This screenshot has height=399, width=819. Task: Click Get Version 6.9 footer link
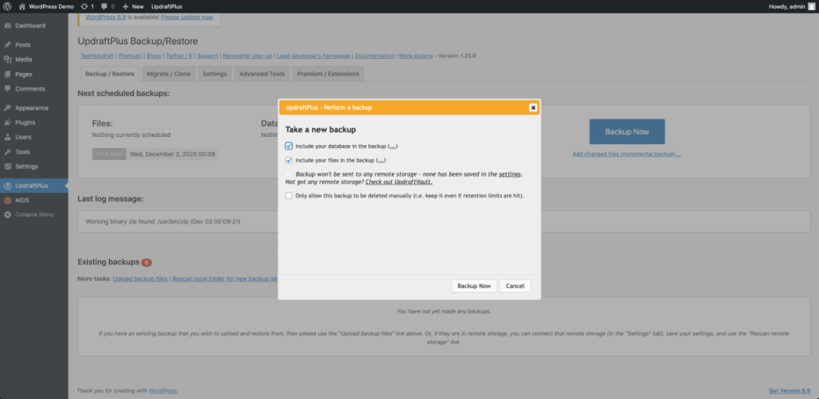[789, 391]
